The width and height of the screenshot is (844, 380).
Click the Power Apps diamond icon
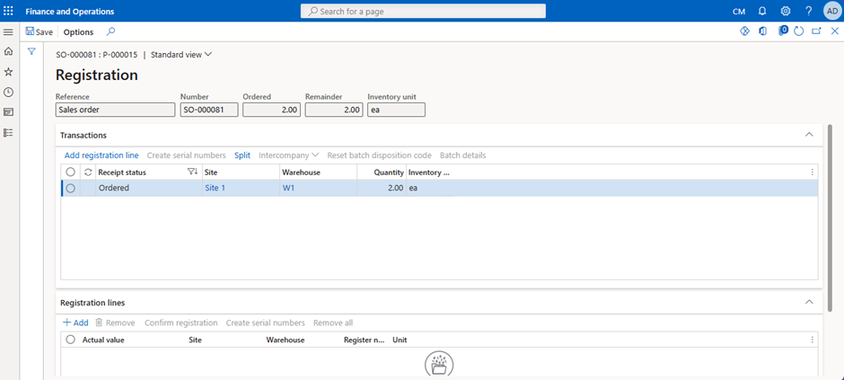pyautogui.click(x=745, y=31)
